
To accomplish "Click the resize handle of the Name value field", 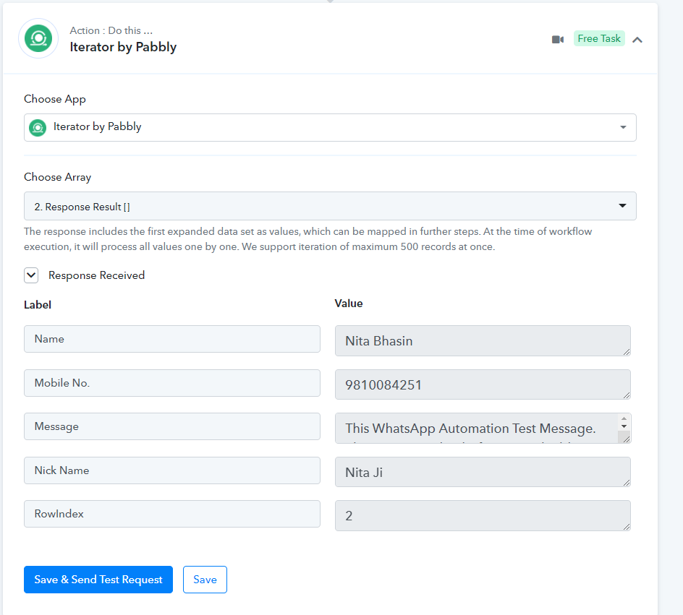I will coord(626,351).
